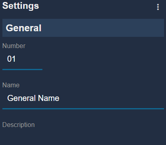166x145 pixels.
Task: Open the three-dot options menu beside Settings
Action: click(x=158, y=7)
